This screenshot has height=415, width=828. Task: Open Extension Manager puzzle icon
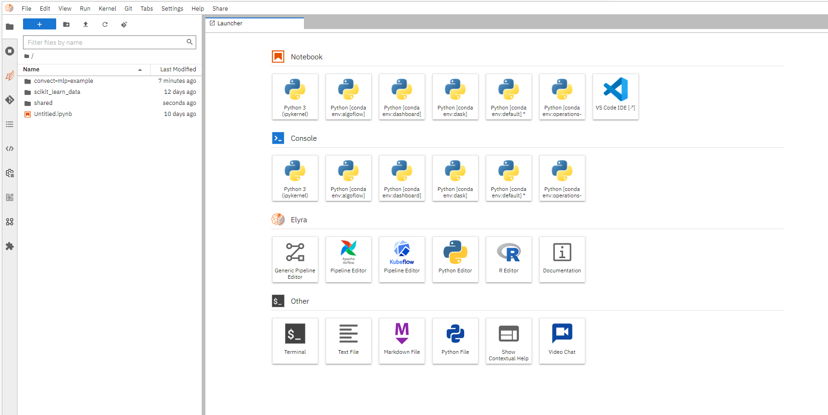(x=10, y=246)
